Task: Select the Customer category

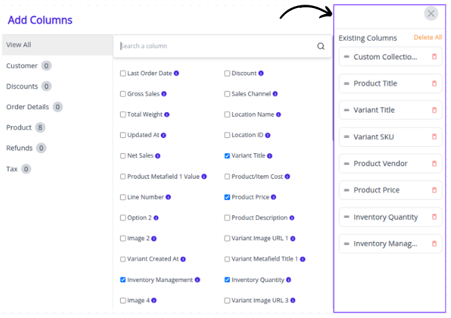Action: pyautogui.click(x=22, y=65)
